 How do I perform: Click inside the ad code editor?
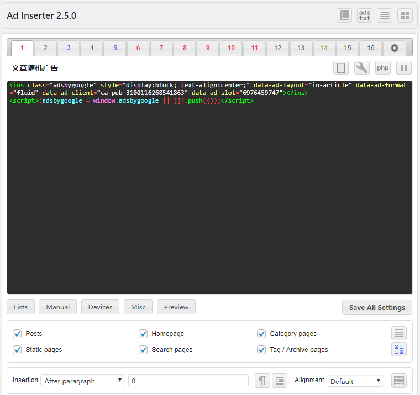209,188
